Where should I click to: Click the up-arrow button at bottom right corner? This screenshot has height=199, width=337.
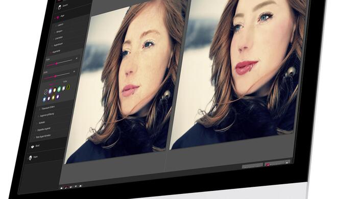(x=287, y=162)
